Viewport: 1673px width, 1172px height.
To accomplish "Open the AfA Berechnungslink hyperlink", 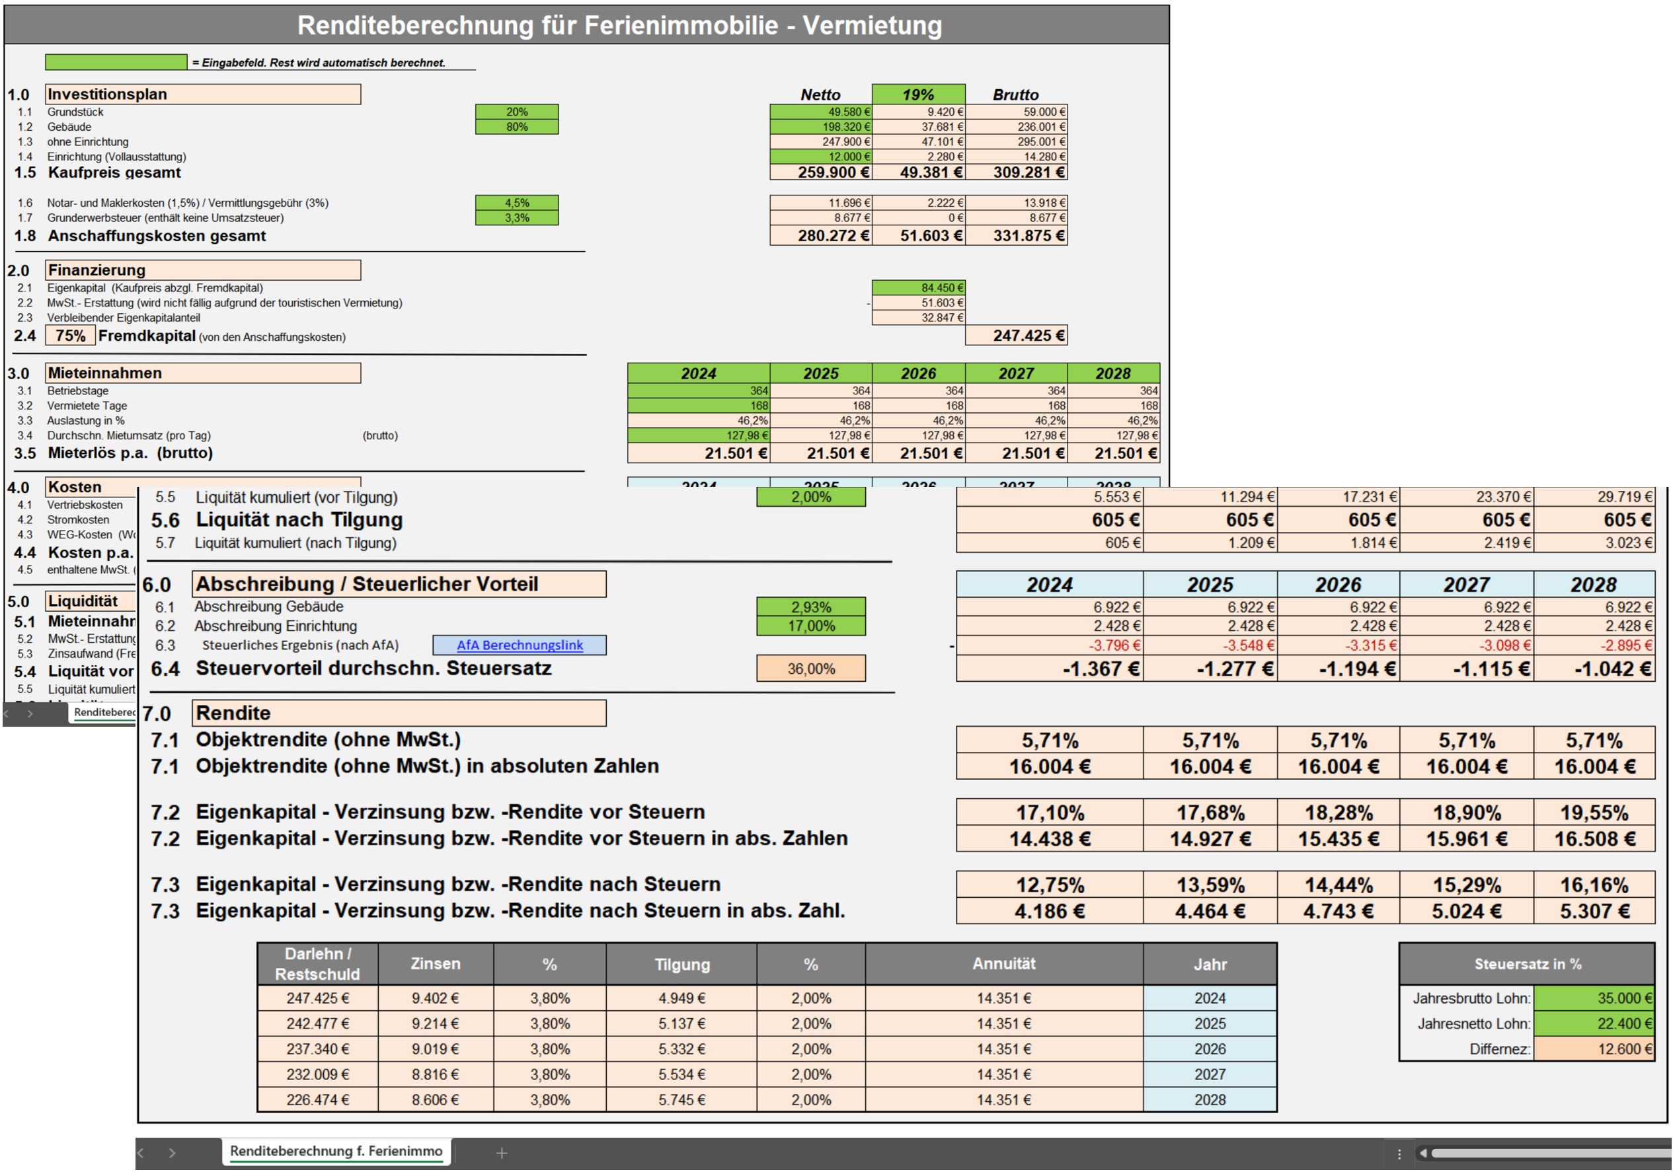I will (x=520, y=645).
